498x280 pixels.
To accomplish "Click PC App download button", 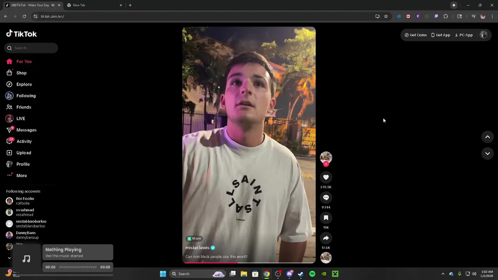I will click(464, 35).
